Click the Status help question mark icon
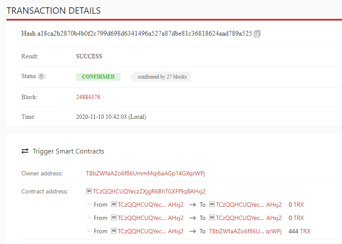Viewport: 342px width, 244px height. (41, 76)
